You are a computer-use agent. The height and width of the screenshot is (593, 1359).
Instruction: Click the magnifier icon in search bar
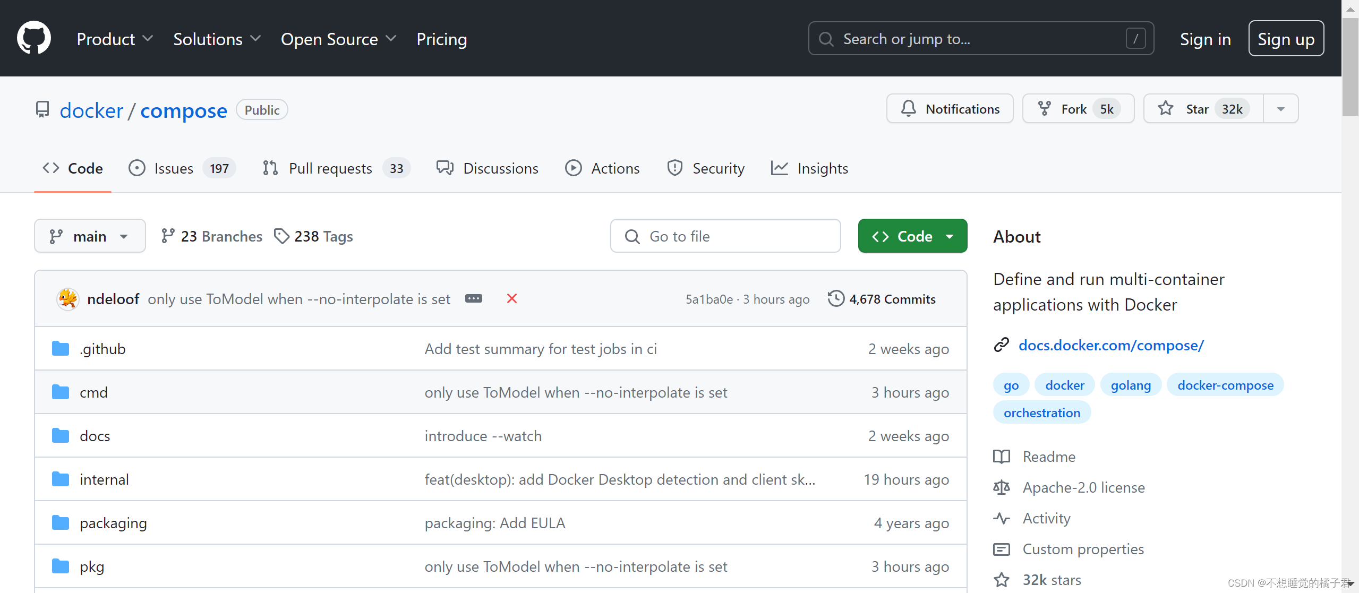[x=826, y=39]
